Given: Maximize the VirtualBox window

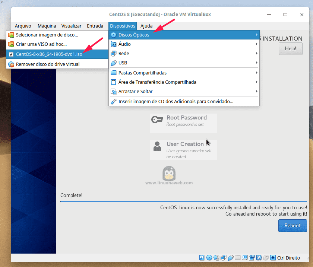Looking at the screenshot, I should 285,15.
